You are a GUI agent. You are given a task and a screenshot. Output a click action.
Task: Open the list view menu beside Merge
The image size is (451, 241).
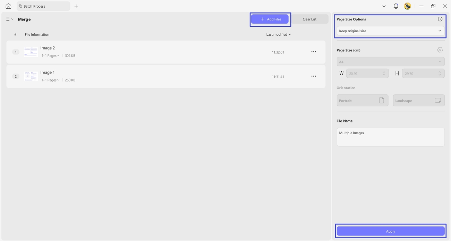pyautogui.click(x=9, y=19)
